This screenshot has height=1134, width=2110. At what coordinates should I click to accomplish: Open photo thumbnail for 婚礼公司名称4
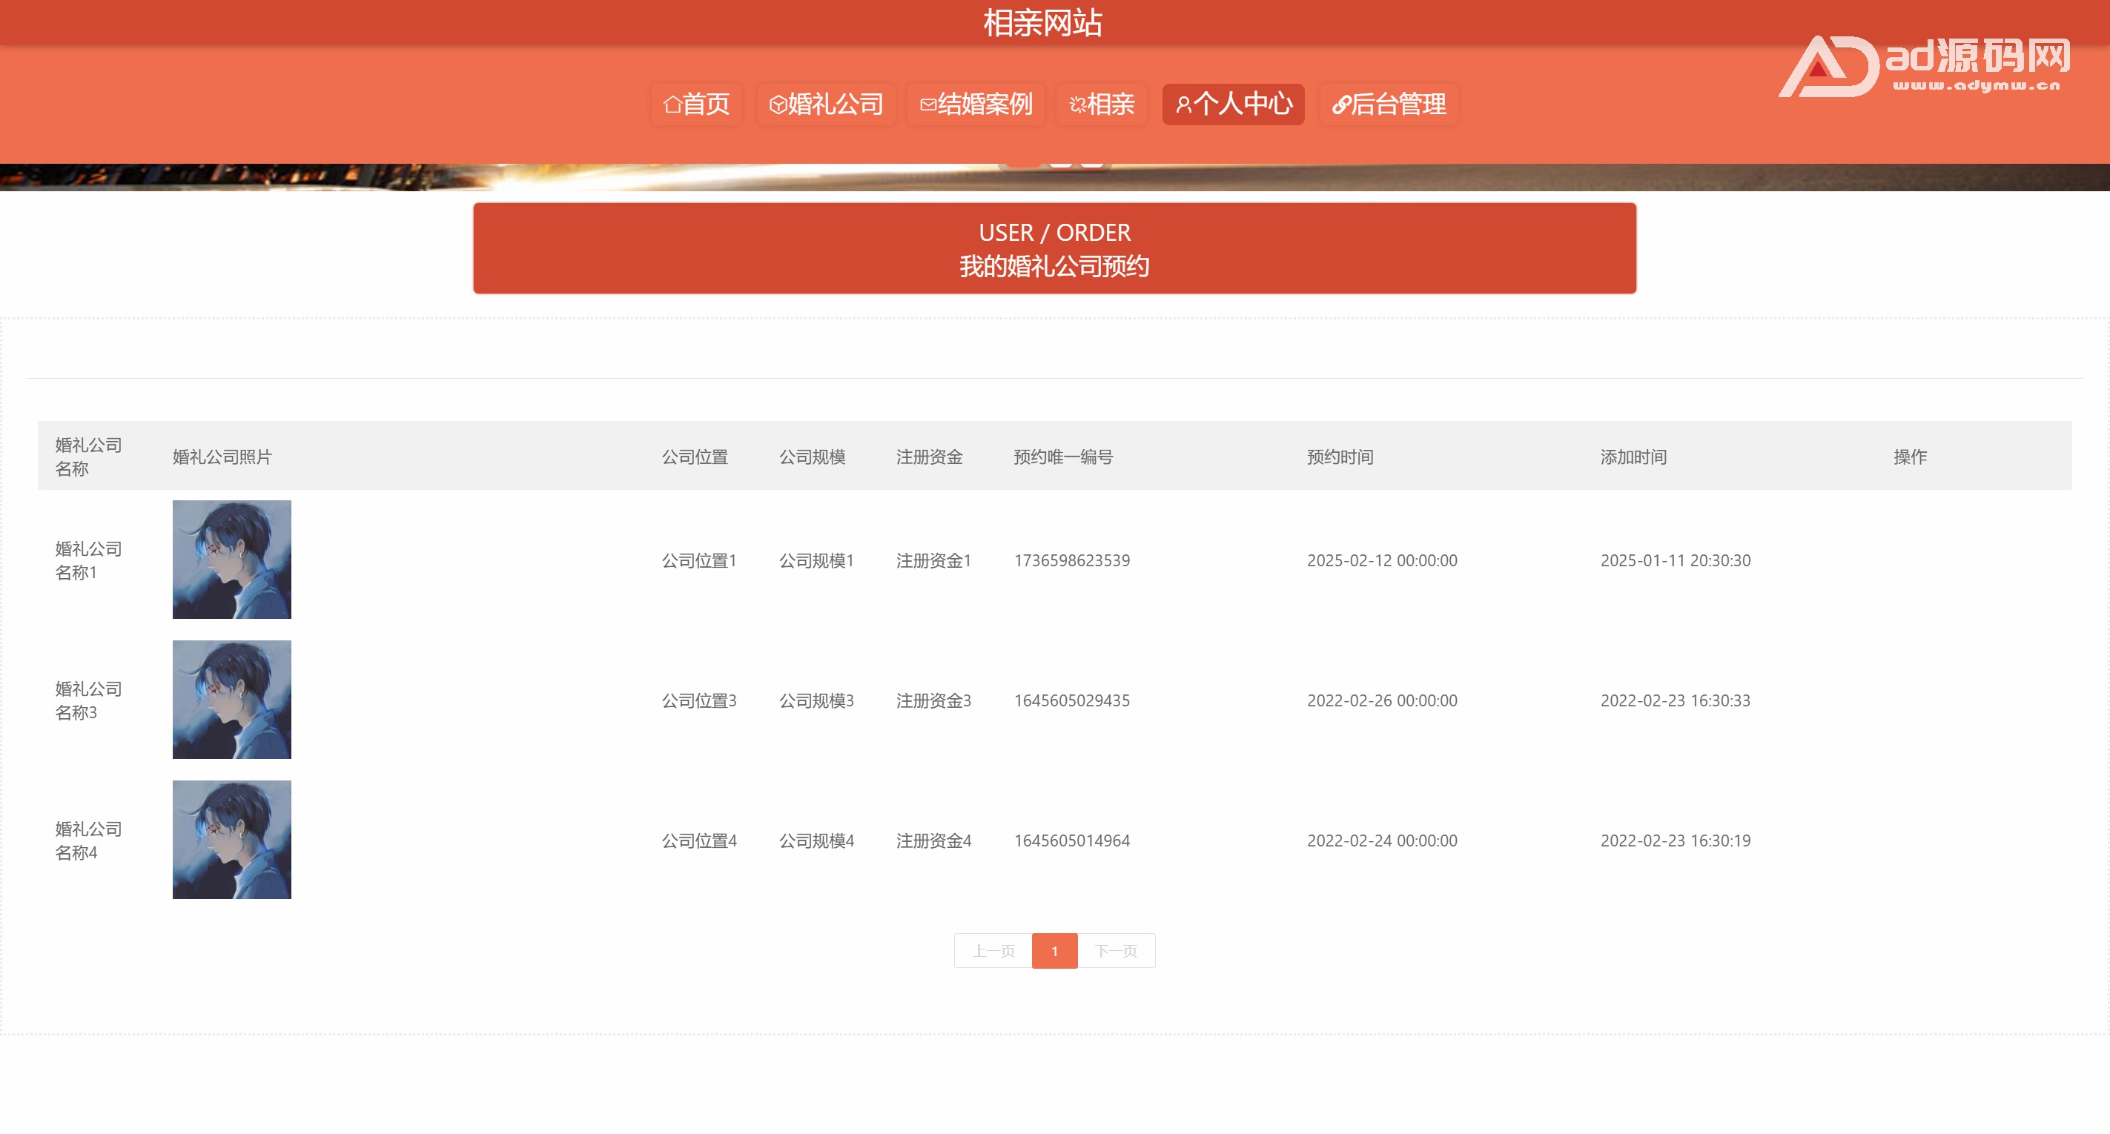coord(232,839)
